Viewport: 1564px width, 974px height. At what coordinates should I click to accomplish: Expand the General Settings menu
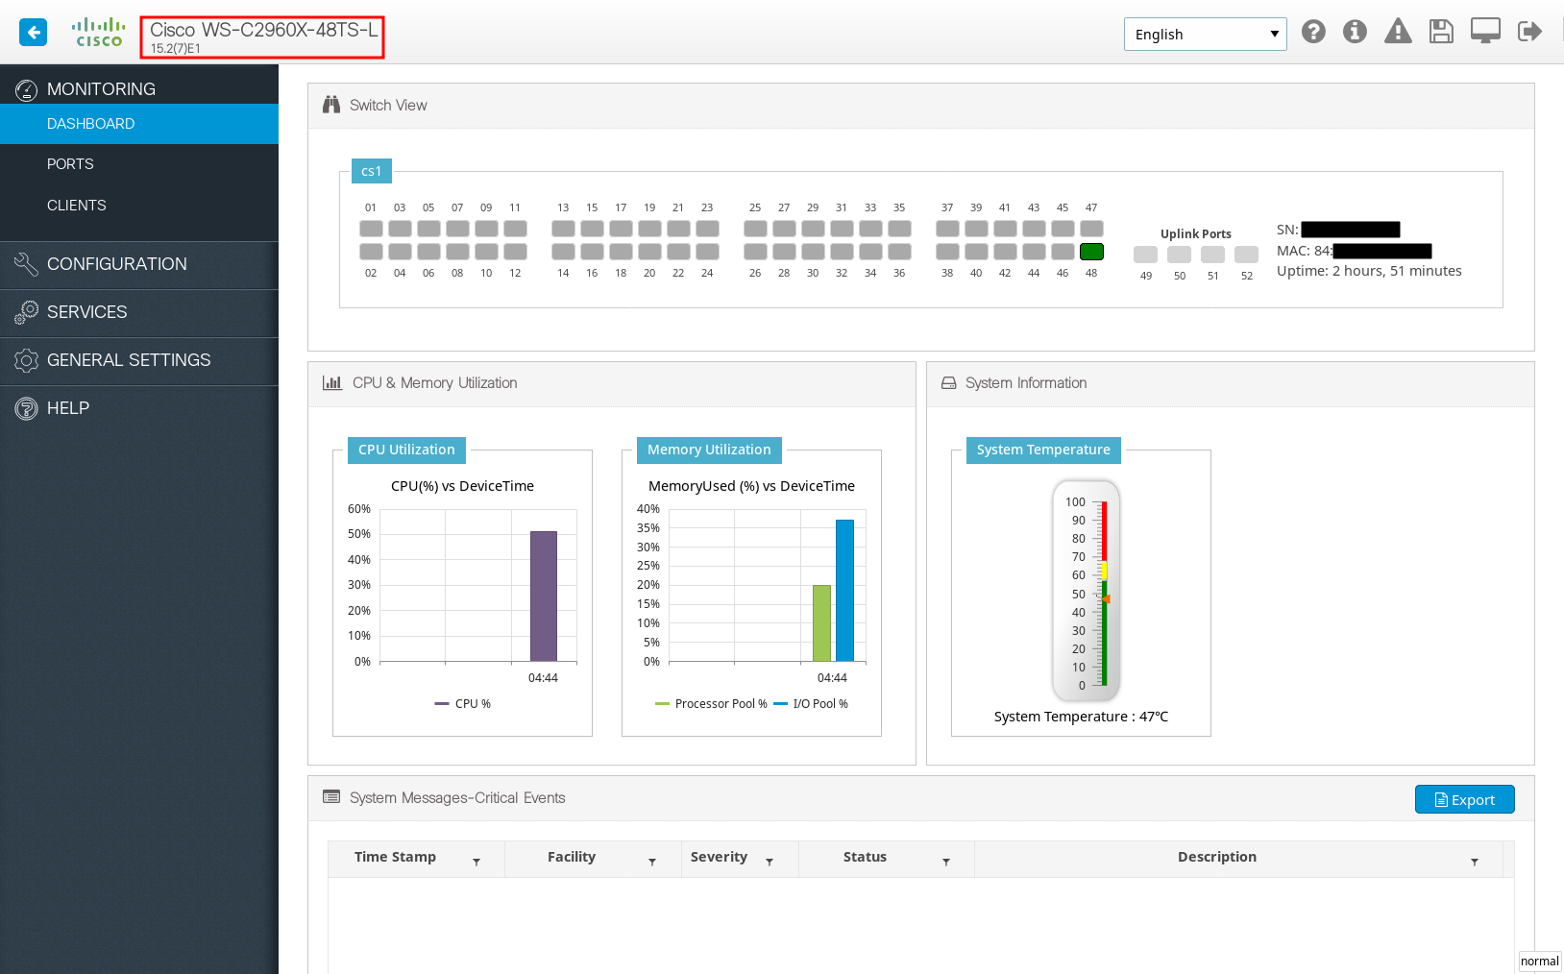(139, 360)
